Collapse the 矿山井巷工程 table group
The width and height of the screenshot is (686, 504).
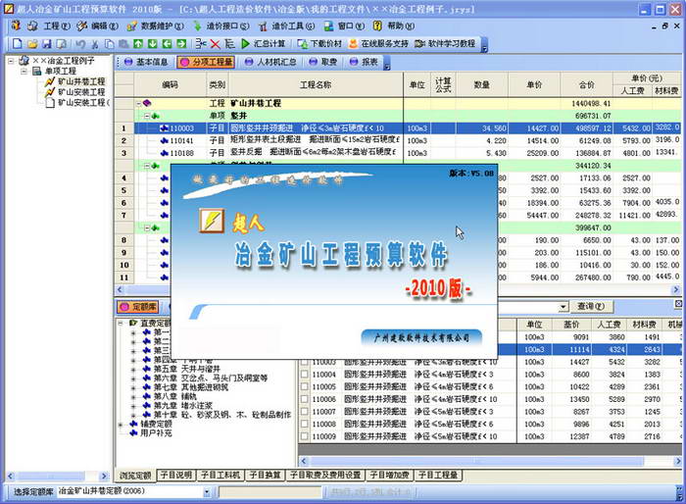(138, 104)
